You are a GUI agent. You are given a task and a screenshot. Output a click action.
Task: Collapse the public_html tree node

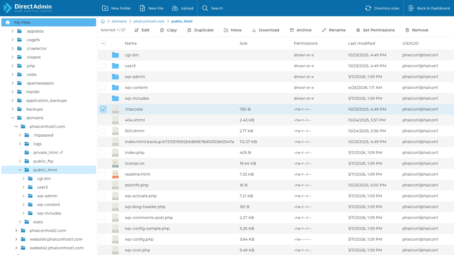[20, 170]
